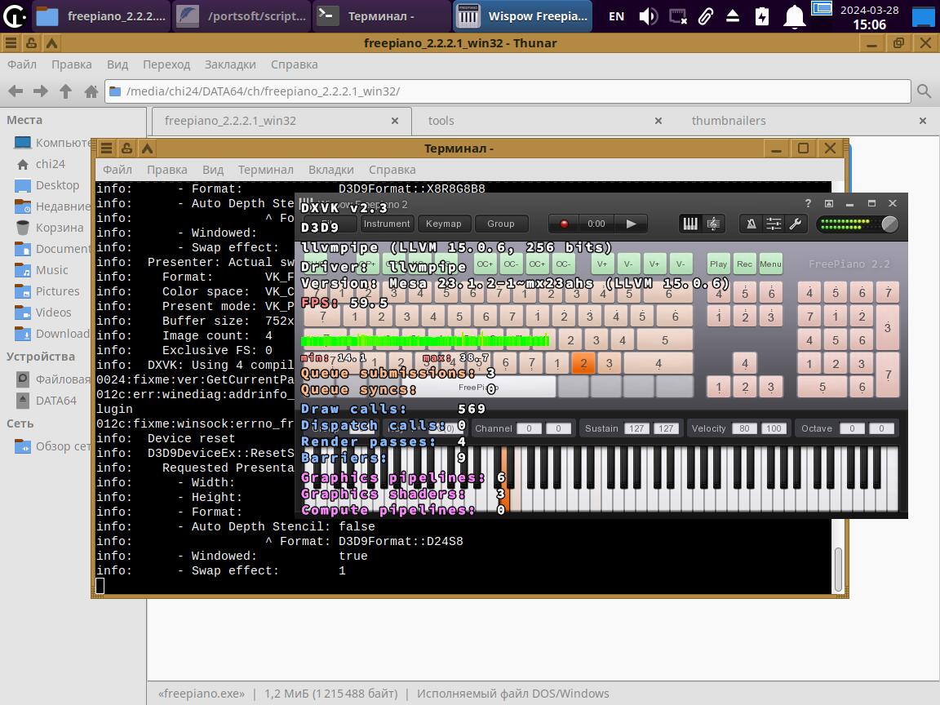Click the notification bell in system tray

pyautogui.click(x=794, y=16)
